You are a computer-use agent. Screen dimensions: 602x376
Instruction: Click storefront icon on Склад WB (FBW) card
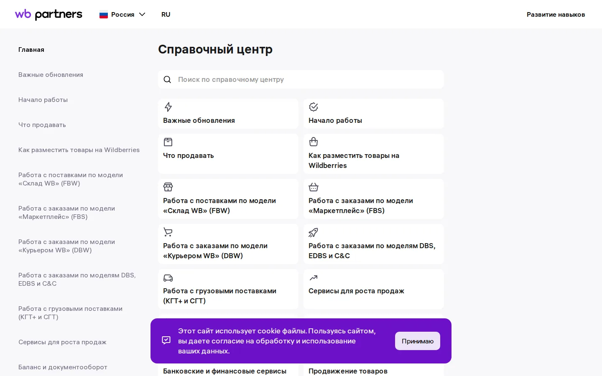(168, 187)
